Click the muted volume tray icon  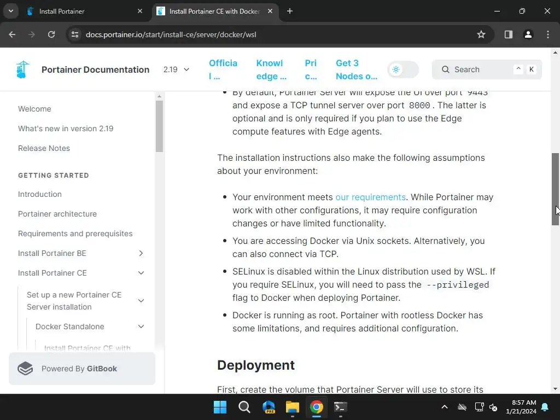tap(494, 407)
